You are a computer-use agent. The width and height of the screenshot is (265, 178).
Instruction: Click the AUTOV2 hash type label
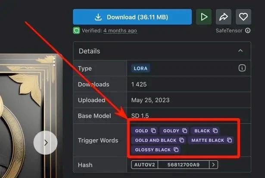(x=145, y=165)
